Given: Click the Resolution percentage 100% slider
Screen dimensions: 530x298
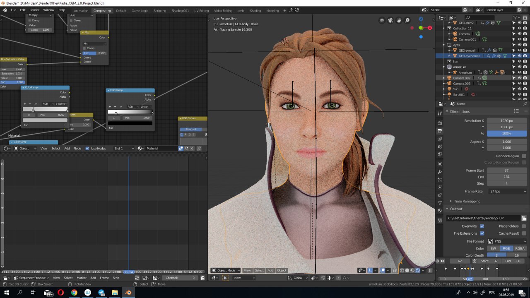Looking at the screenshot, I should [x=507, y=134].
